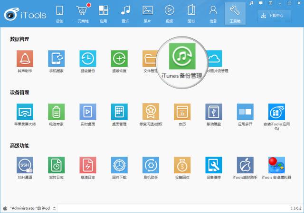Open 设备回收 device recycling
Screen dimensions: 304x213
[182, 165]
